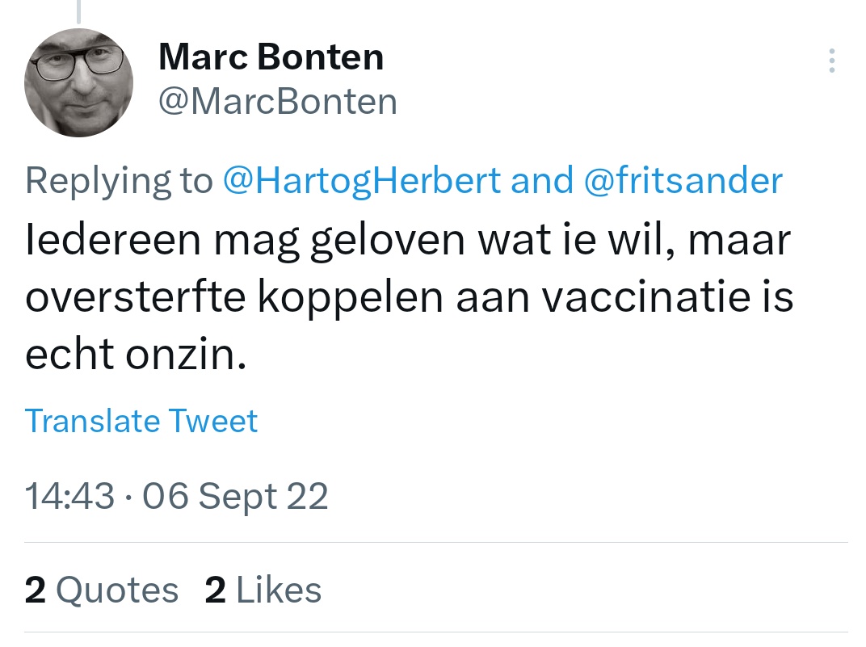Click the thread connector line above avatar
866x647 pixels.
(79, 11)
